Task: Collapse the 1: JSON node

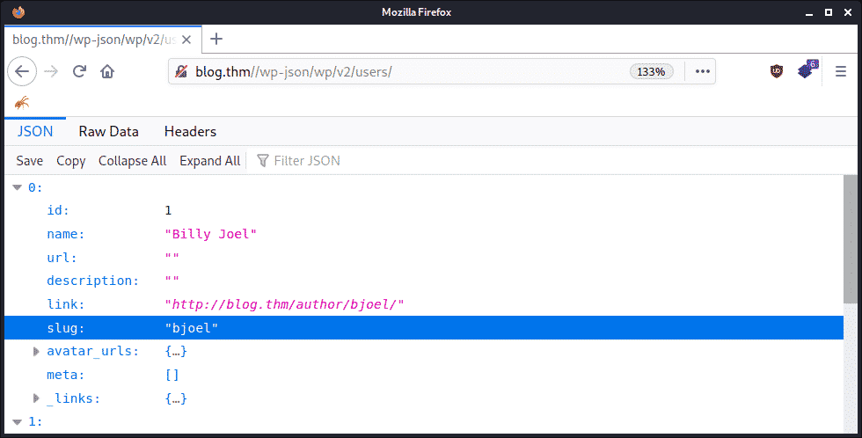Action: tap(17, 422)
